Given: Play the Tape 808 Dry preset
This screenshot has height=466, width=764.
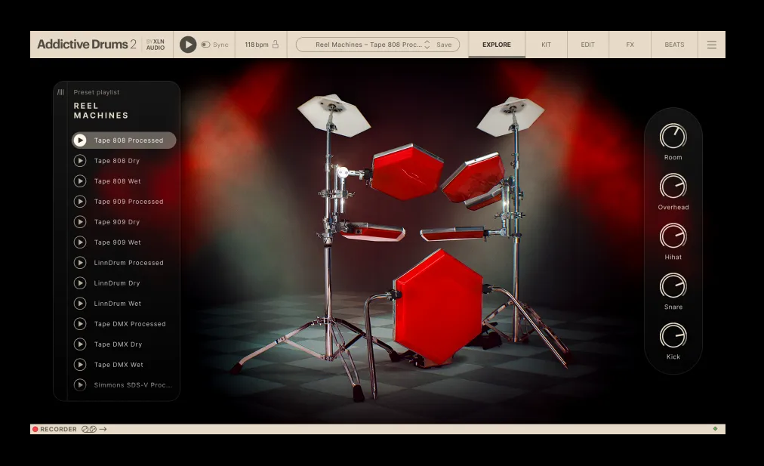Looking at the screenshot, I should (80, 161).
